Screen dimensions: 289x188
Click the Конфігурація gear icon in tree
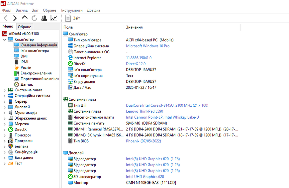[11, 152]
